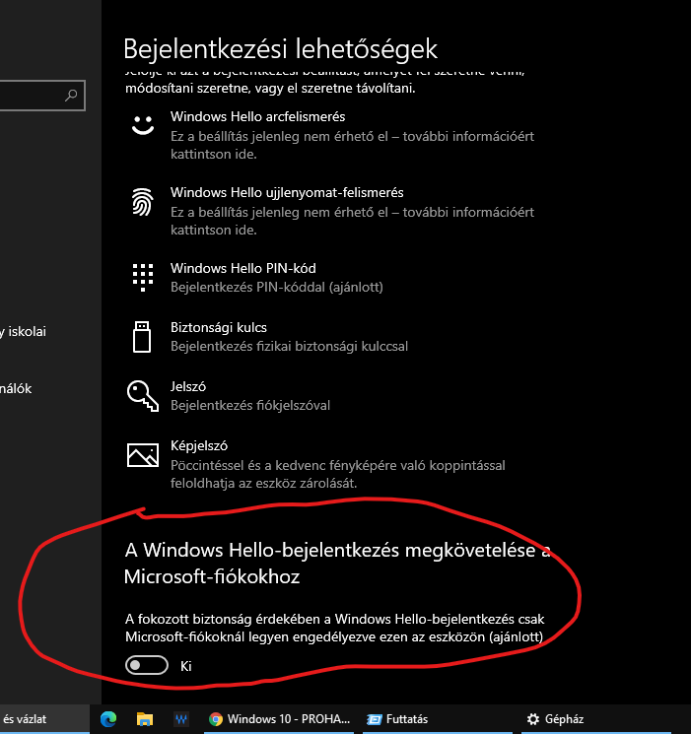691x734 pixels.
Task: Click the picture password image icon
Action: [143, 455]
